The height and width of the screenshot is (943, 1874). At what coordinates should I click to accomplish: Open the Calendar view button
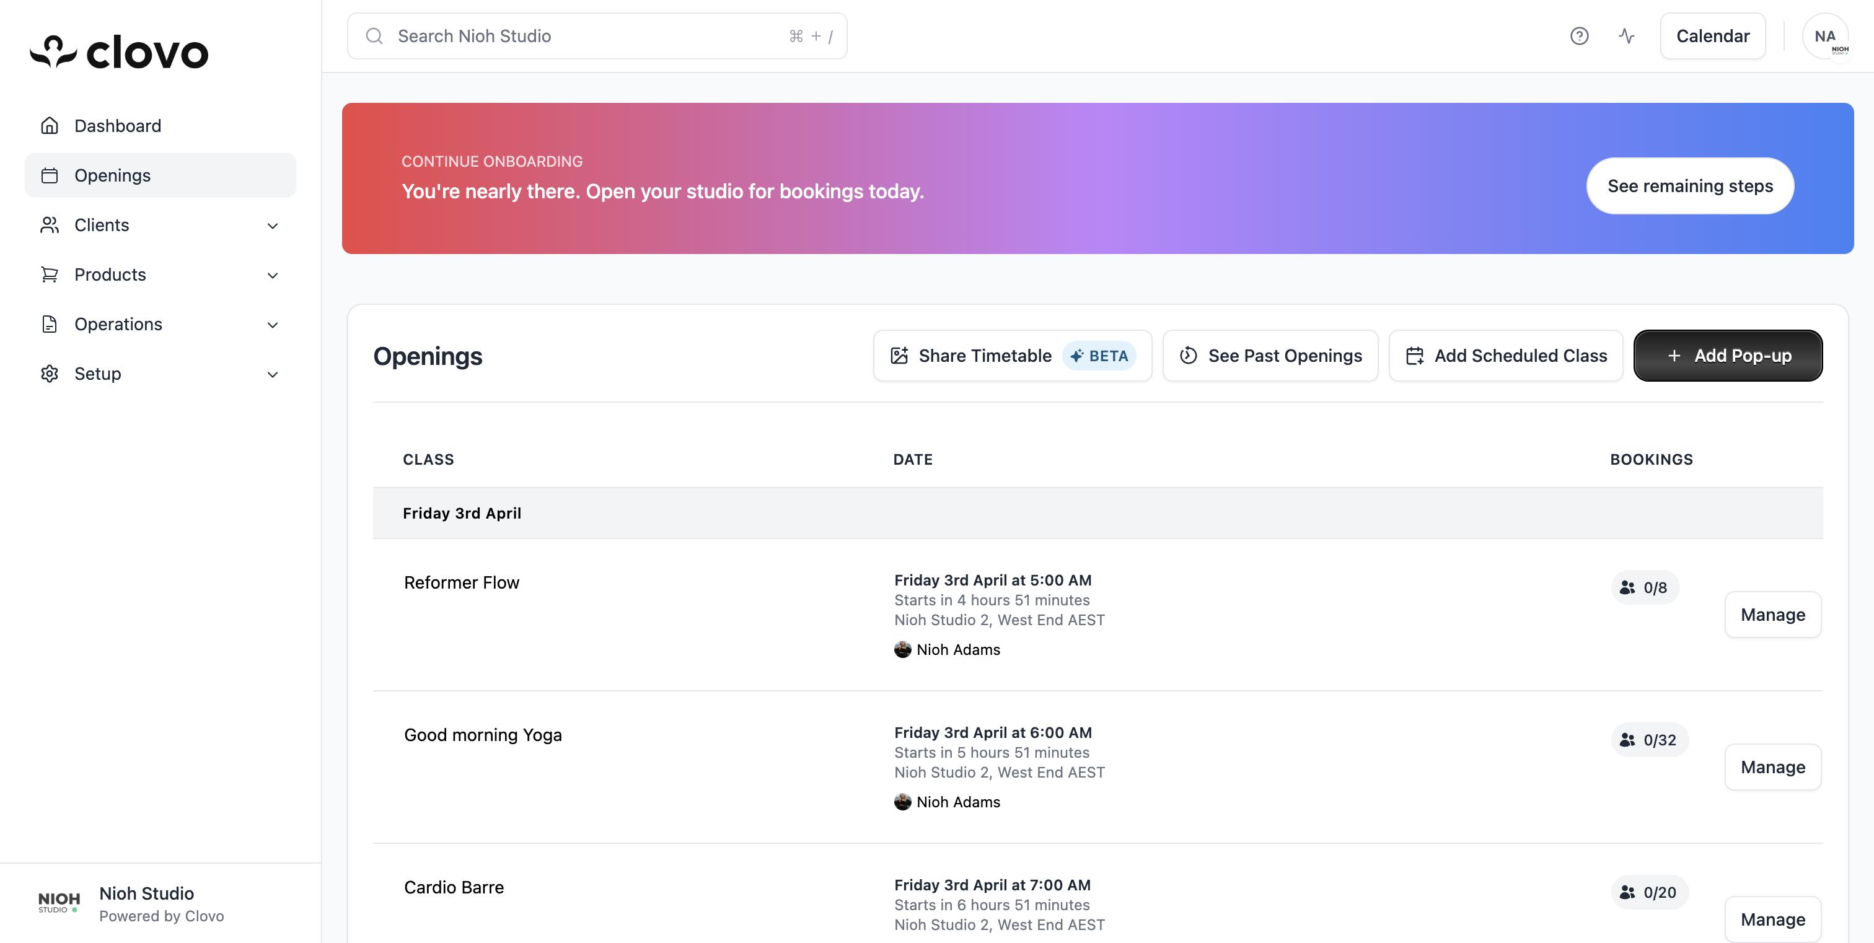[x=1712, y=36]
